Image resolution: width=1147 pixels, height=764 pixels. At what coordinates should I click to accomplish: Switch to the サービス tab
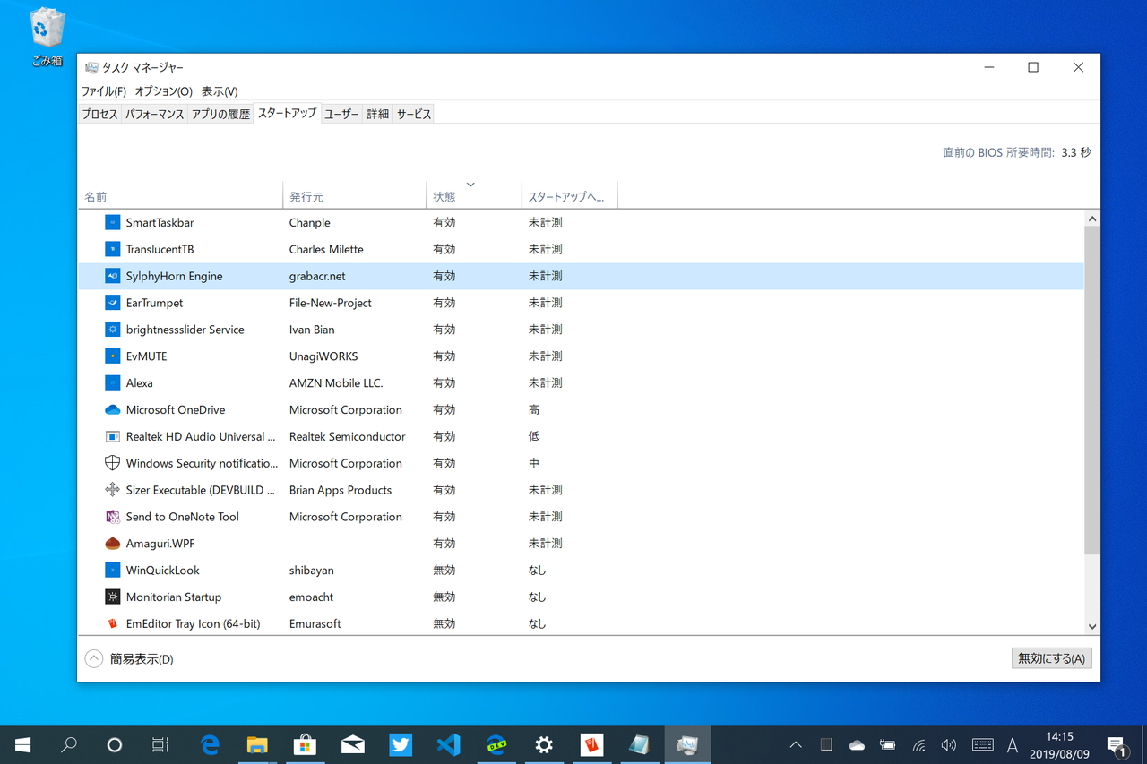click(x=414, y=114)
